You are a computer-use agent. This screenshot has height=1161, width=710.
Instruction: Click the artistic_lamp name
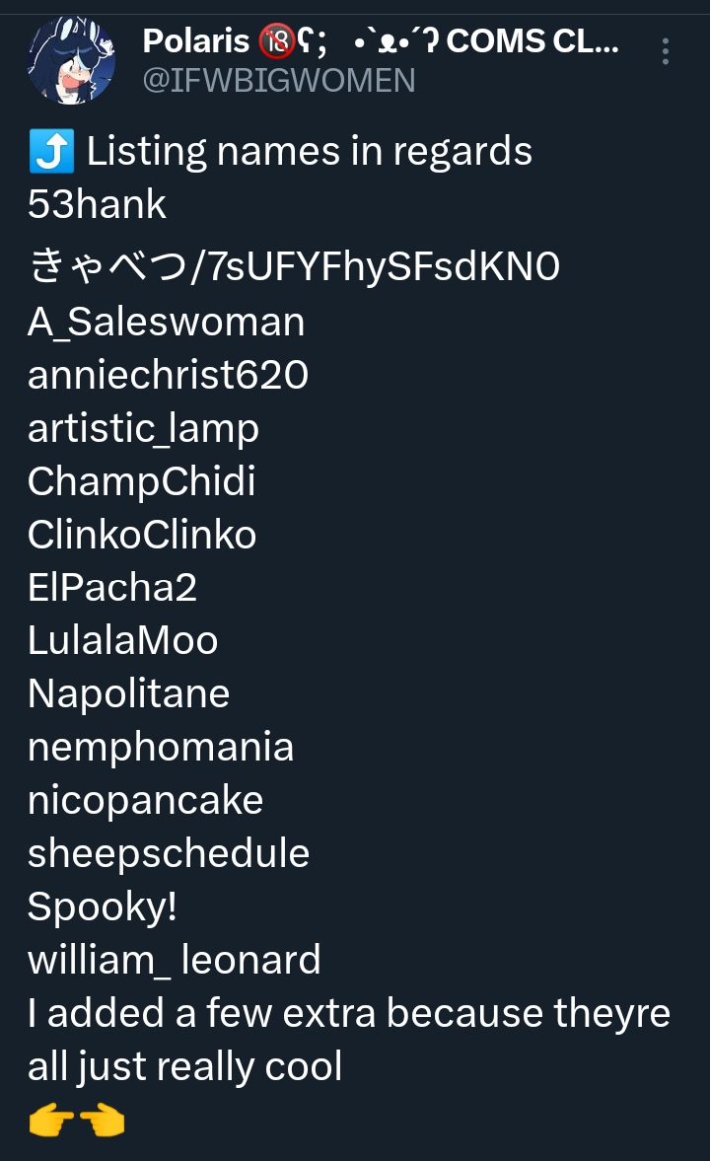point(144,428)
